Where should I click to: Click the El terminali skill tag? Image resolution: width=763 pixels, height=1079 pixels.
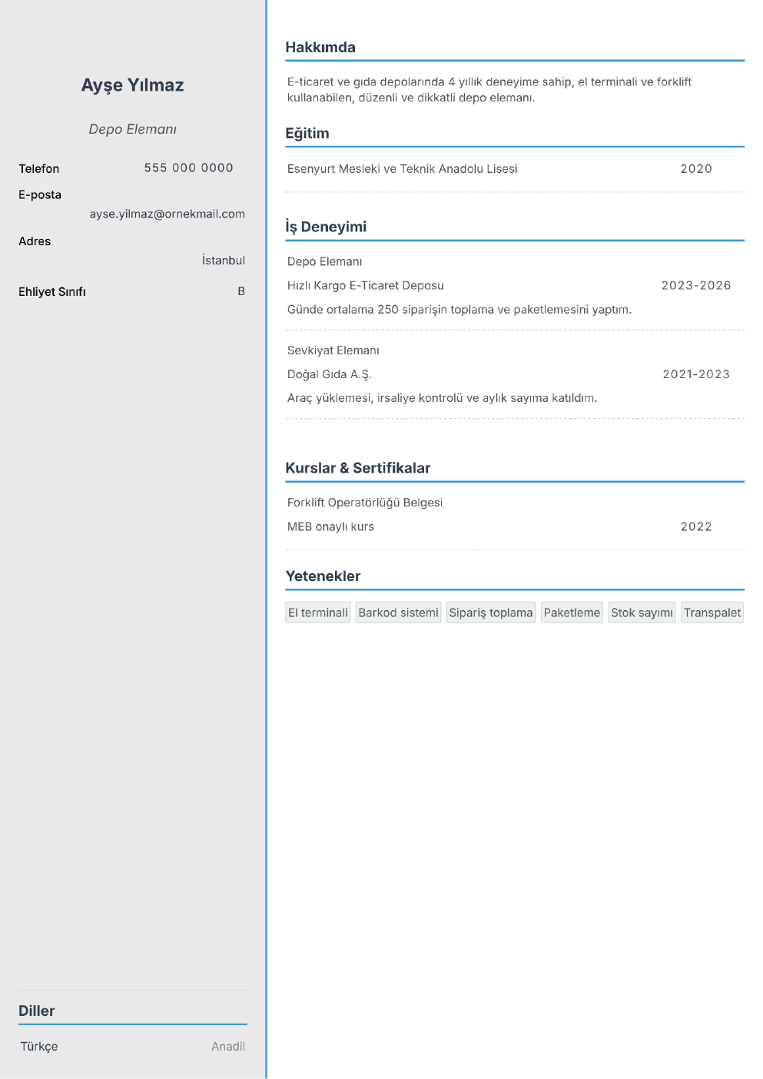[318, 613]
